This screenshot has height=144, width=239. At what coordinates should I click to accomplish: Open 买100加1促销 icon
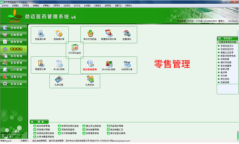pyautogui.click(x=109, y=64)
